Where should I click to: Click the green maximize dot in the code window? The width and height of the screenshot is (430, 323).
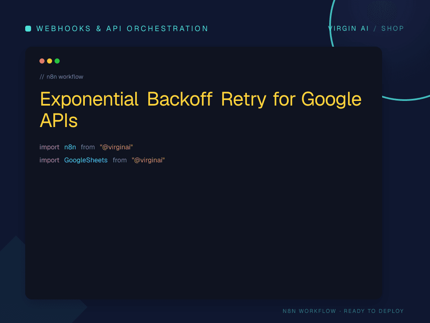(x=57, y=61)
